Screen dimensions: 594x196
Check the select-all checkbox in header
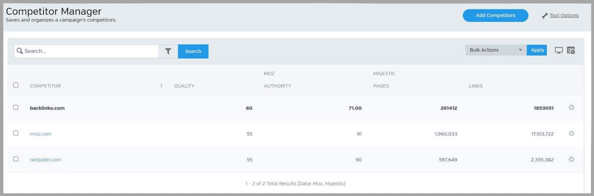click(x=16, y=85)
